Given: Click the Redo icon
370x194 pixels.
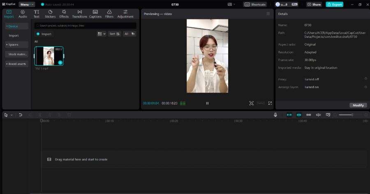Looking at the screenshot, I should point(30,115).
